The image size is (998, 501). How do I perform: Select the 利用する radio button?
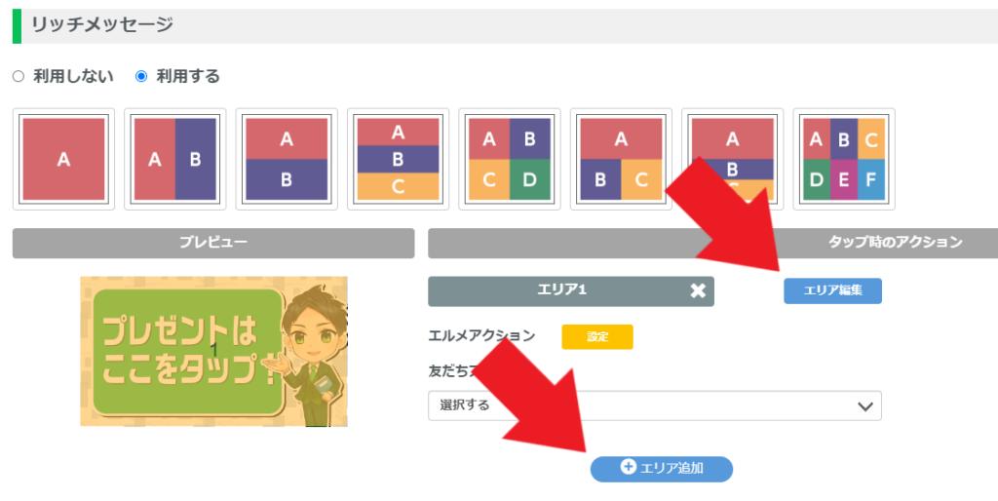coord(141,76)
